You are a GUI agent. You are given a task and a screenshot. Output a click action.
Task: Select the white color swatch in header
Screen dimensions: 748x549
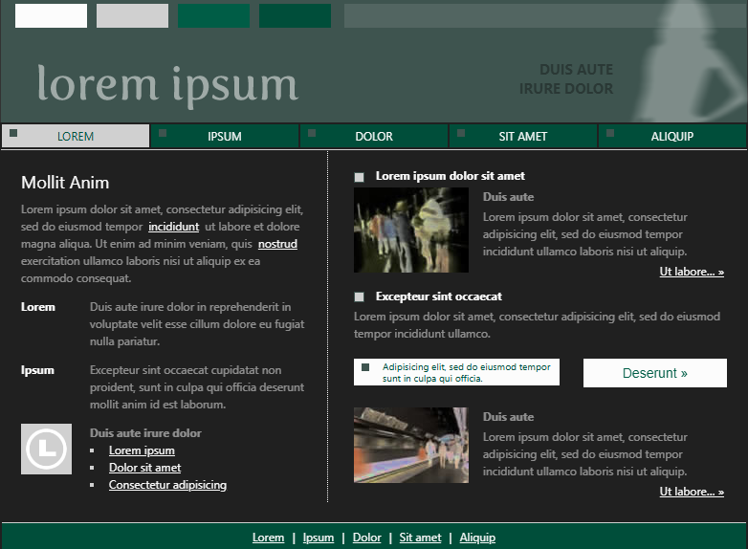point(51,16)
